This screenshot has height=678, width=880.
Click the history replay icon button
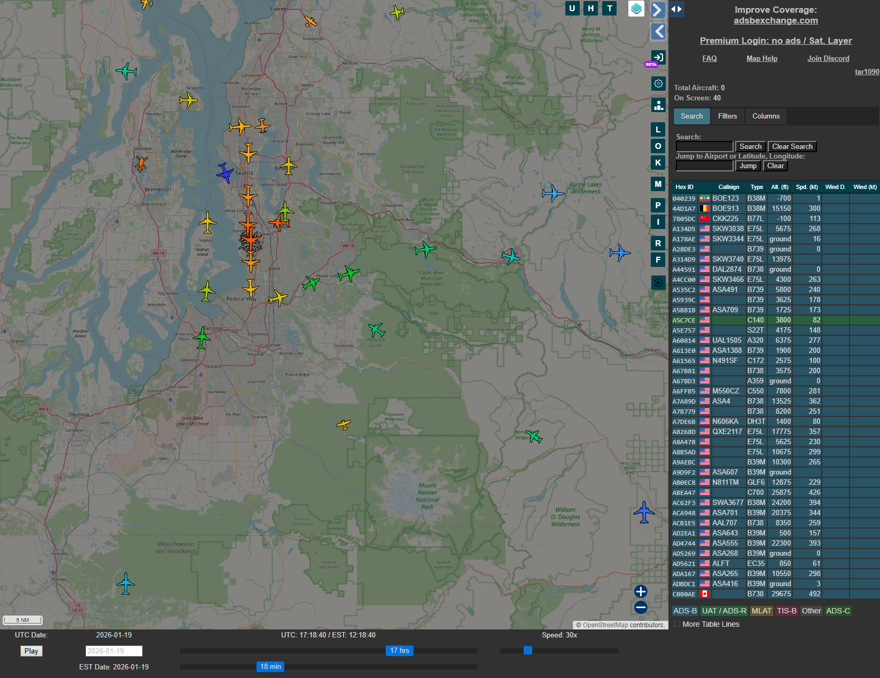(x=658, y=282)
